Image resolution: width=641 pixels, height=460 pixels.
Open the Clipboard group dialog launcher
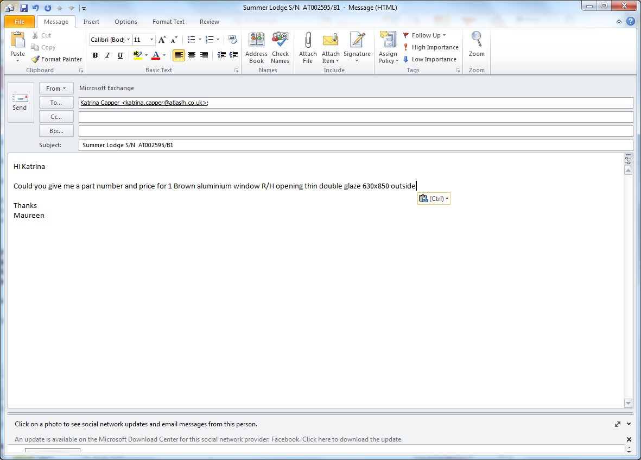[81, 70]
